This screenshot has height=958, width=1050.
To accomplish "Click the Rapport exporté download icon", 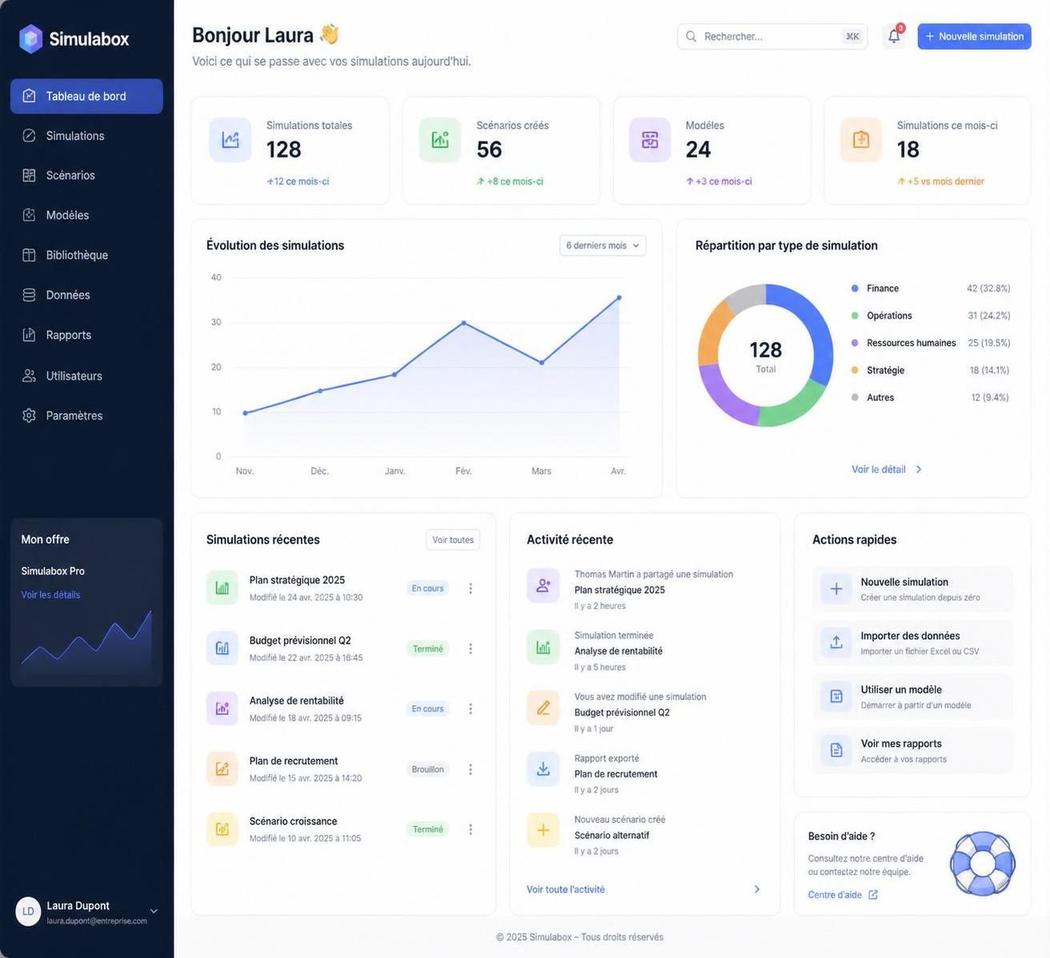I will click(x=543, y=768).
